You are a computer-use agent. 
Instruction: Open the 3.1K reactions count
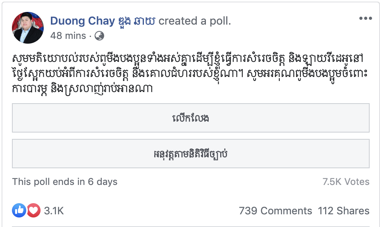(x=54, y=211)
